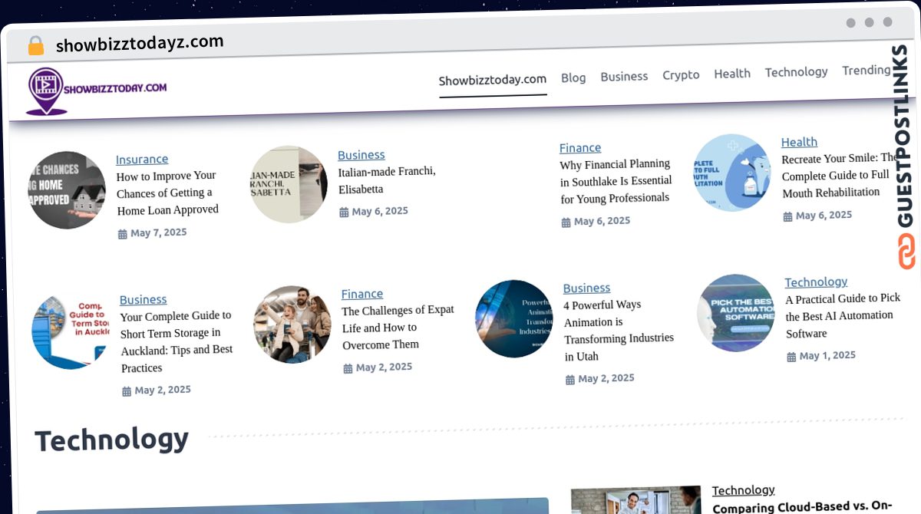The width and height of the screenshot is (921, 514).
Task: Read Why Financial Planning in Southlake article
Action: (x=616, y=181)
